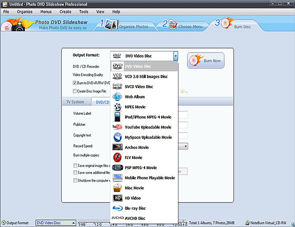Choose MySpace Uploadable Movie format
Screen dimensions: 295x227
[x=144, y=137]
